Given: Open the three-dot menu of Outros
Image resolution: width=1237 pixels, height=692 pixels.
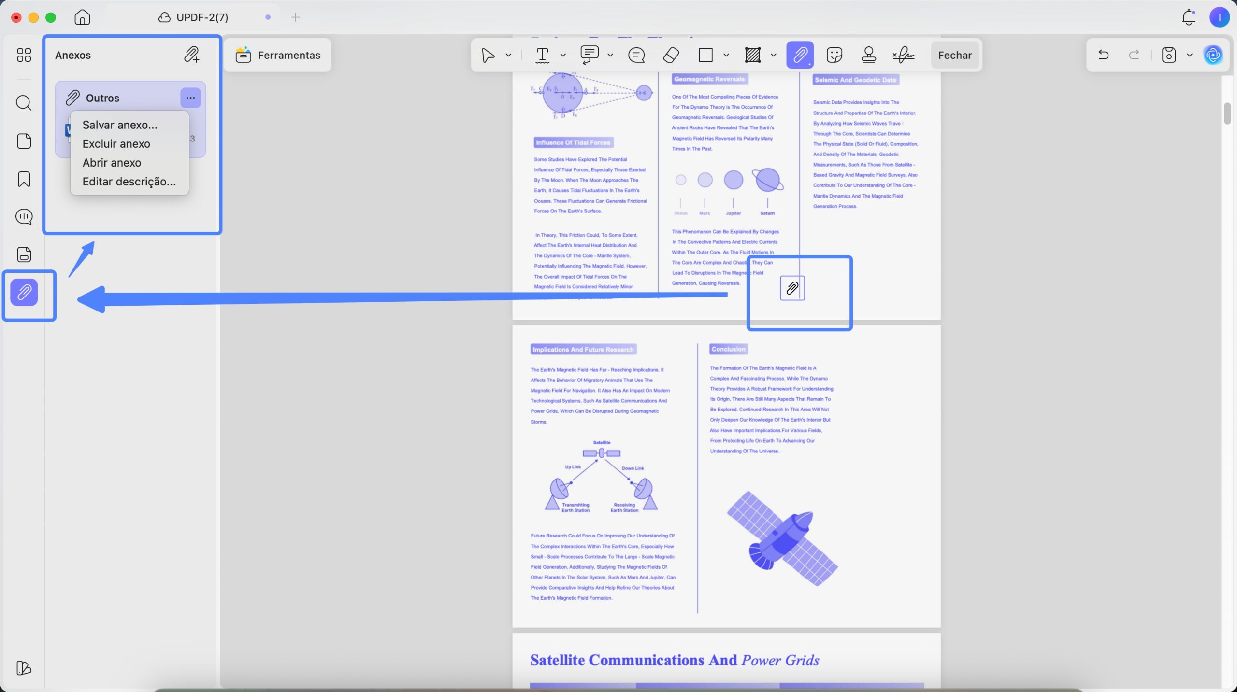Looking at the screenshot, I should (x=190, y=98).
